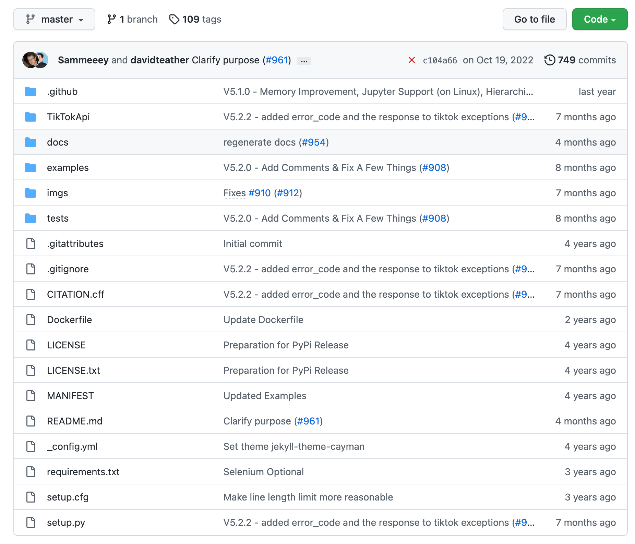The image size is (635, 544).
Task: Open the setup.py file
Action: pyautogui.click(x=66, y=522)
